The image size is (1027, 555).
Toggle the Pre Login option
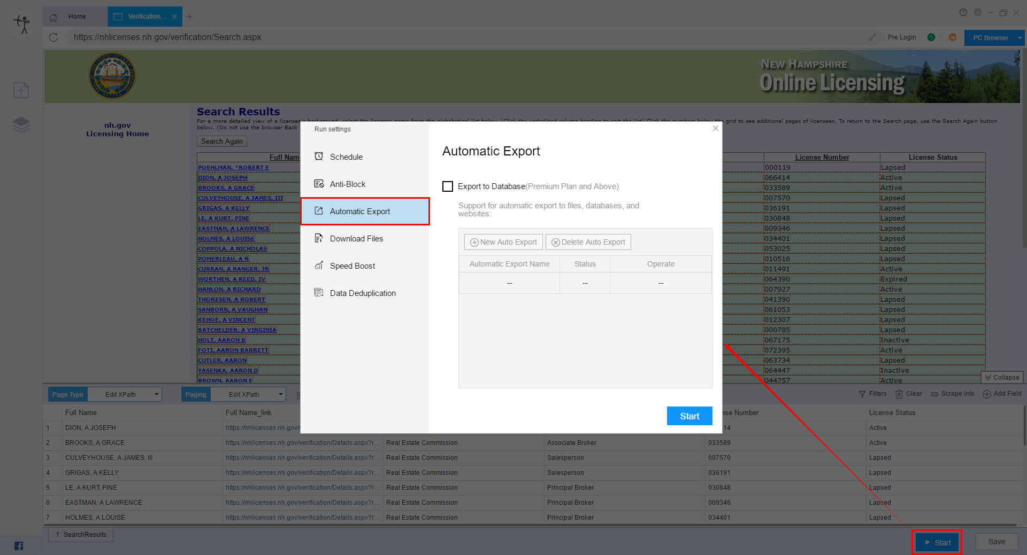coord(902,37)
